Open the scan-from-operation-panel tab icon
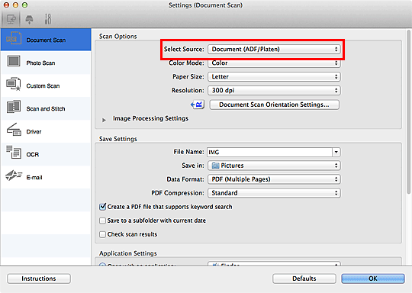The height and width of the screenshot is (293, 412). pos(29,19)
